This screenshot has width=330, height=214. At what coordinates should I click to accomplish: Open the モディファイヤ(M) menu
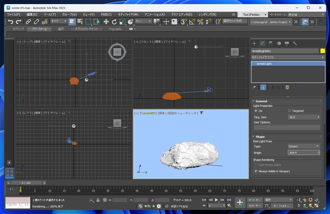tap(128, 14)
